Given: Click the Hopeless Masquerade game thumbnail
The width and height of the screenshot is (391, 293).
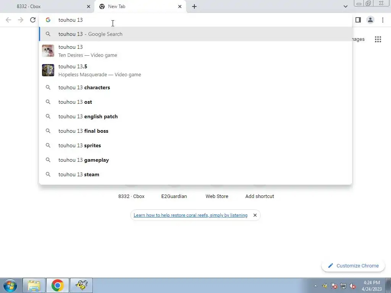Looking at the screenshot, I should (x=48, y=70).
